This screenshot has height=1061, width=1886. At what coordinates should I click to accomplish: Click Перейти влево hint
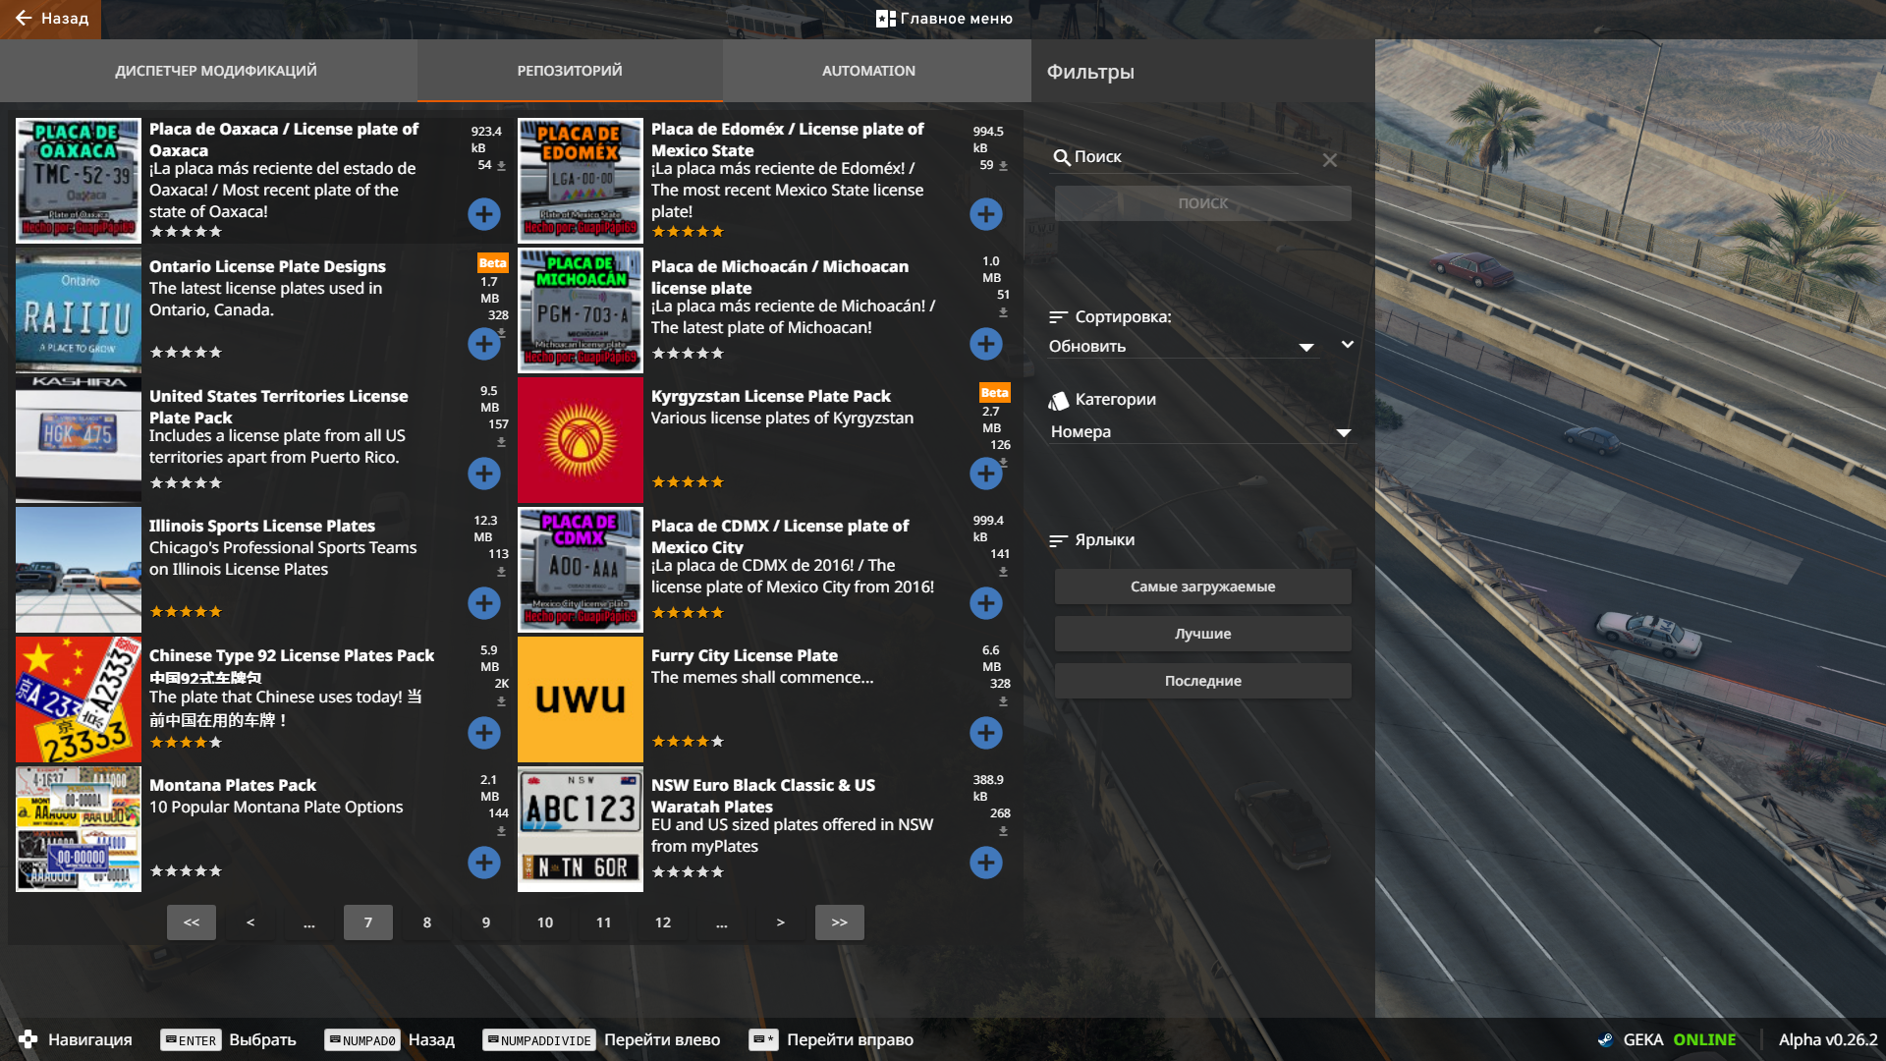tap(601, 1039)
